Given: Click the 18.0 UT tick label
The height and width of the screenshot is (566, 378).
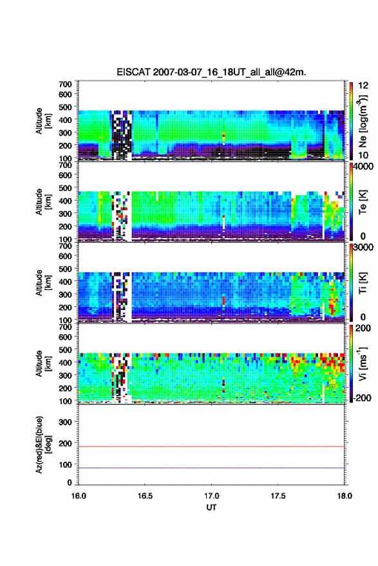Looking at the screenshot, I should coord(345,496).
